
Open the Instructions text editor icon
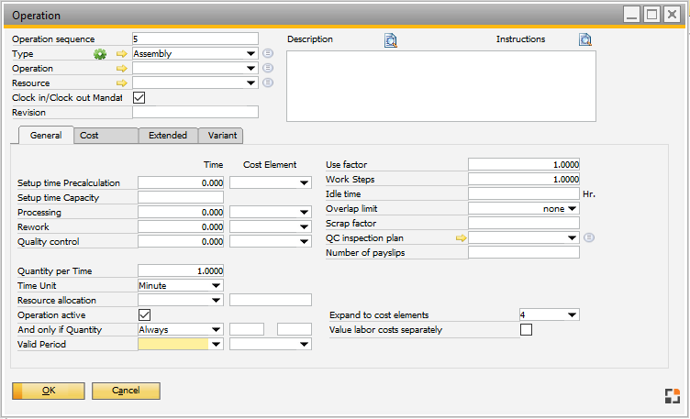(x=585, y=39)
